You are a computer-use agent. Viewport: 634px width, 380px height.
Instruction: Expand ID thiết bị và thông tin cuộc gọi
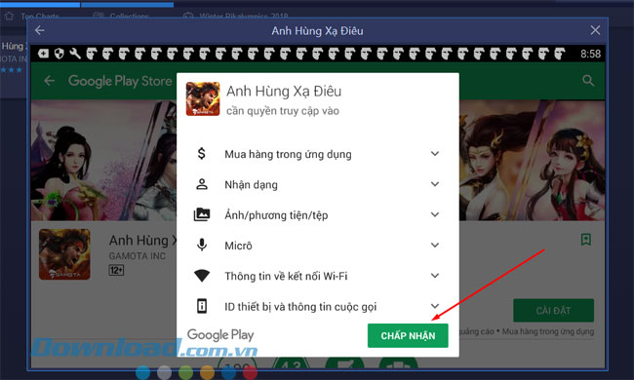point(435,306)
